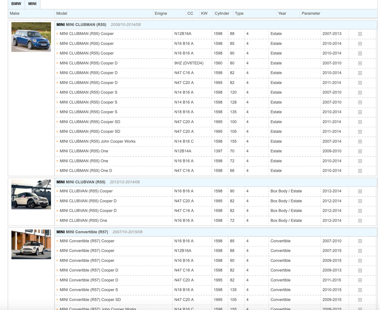
Task: Select date range 2007/10-2015/06
Action: point(128,232)
